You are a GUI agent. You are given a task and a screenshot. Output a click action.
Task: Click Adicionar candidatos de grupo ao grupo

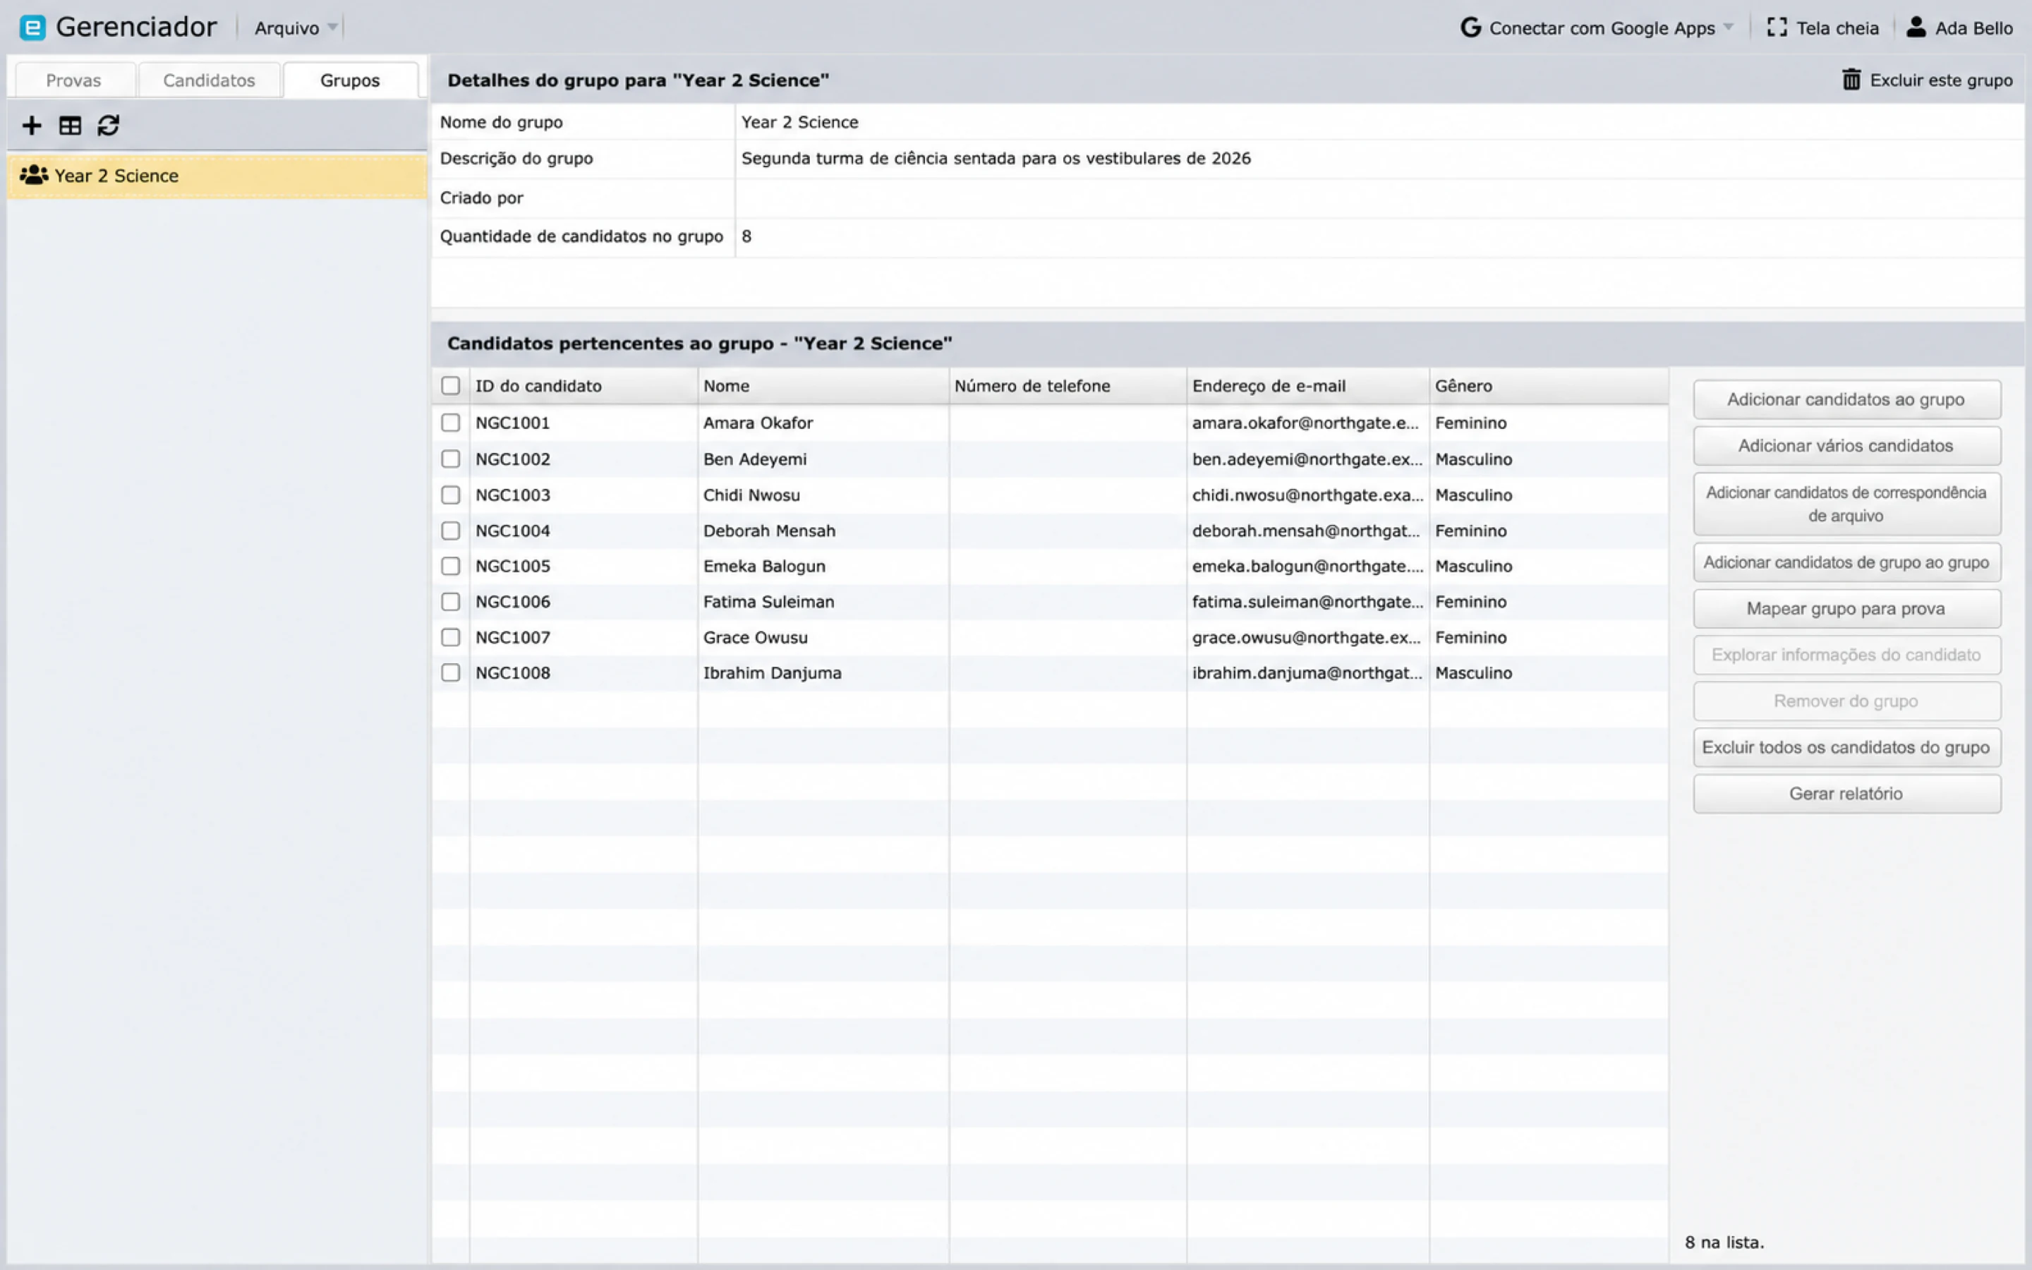coord(1846,563)
